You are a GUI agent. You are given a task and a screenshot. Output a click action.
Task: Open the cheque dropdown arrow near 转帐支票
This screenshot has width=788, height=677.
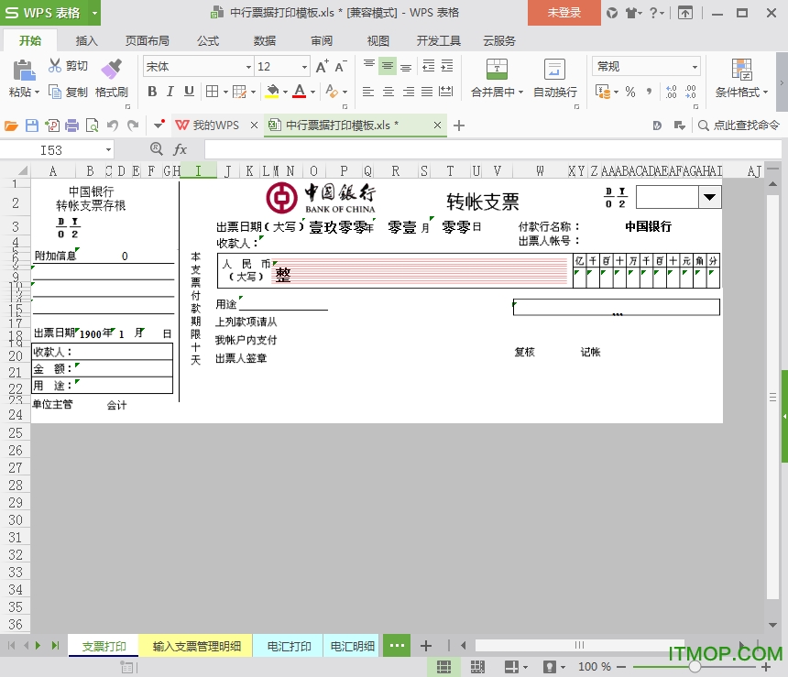click(x=709, y=197)
